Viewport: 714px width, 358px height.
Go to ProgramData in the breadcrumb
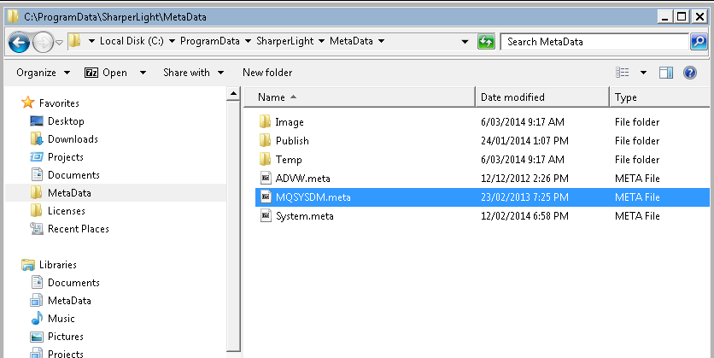[x=210, y=41]
